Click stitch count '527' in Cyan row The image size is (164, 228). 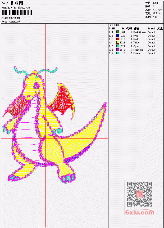(123, 46)
